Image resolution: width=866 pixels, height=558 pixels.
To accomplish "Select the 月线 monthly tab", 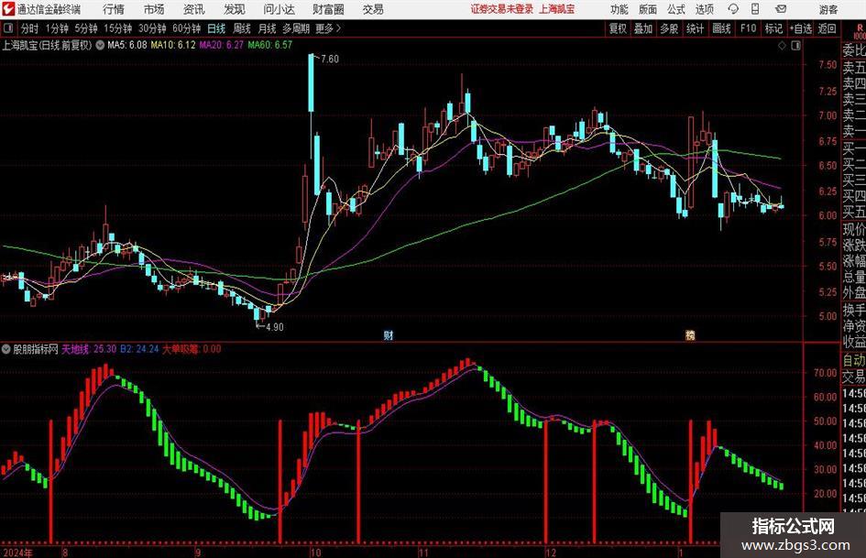I will 268,28.
